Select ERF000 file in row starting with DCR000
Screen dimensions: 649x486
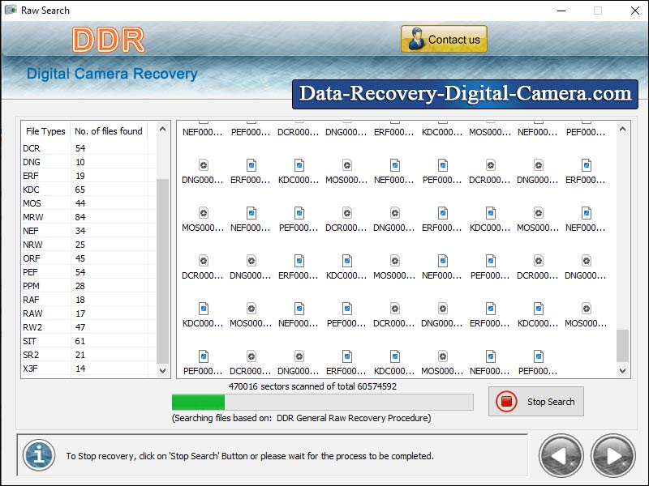coord(299,267)
